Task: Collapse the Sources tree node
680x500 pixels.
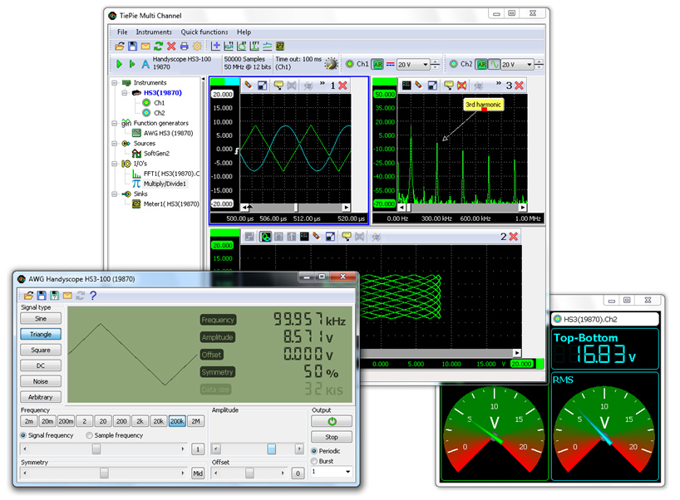Action: [x=115, y=144]
